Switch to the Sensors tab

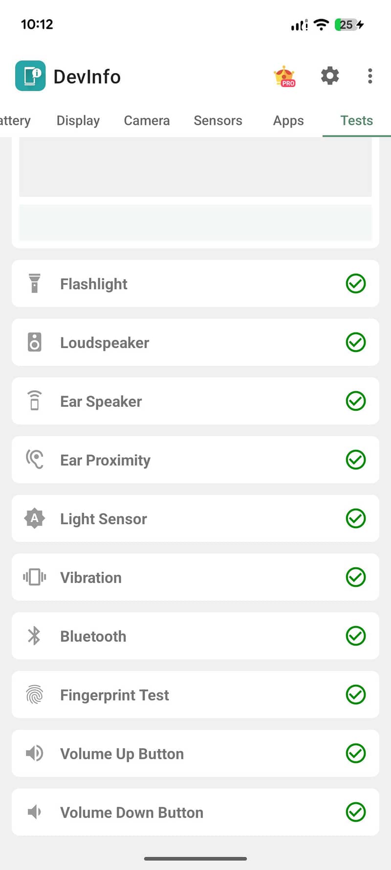pos(218,120)
